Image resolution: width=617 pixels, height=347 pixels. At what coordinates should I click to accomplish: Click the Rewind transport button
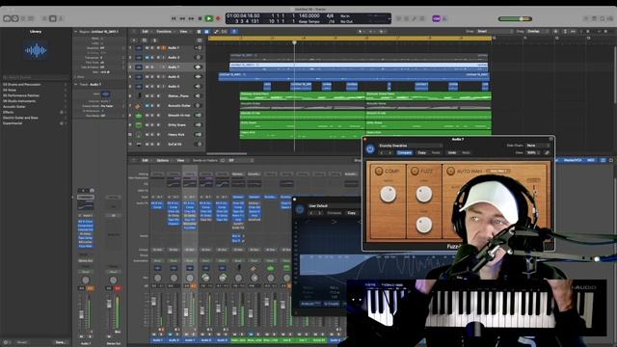(182, 18)
